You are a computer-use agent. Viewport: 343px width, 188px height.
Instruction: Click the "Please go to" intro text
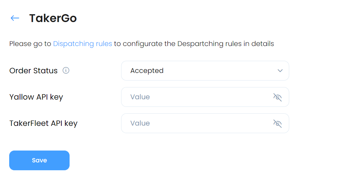pyautogui.click(x=30, y=44)
